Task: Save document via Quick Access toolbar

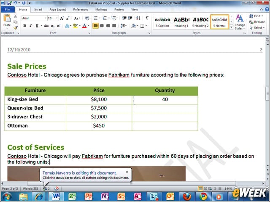Action: click(x=9, y=3)
